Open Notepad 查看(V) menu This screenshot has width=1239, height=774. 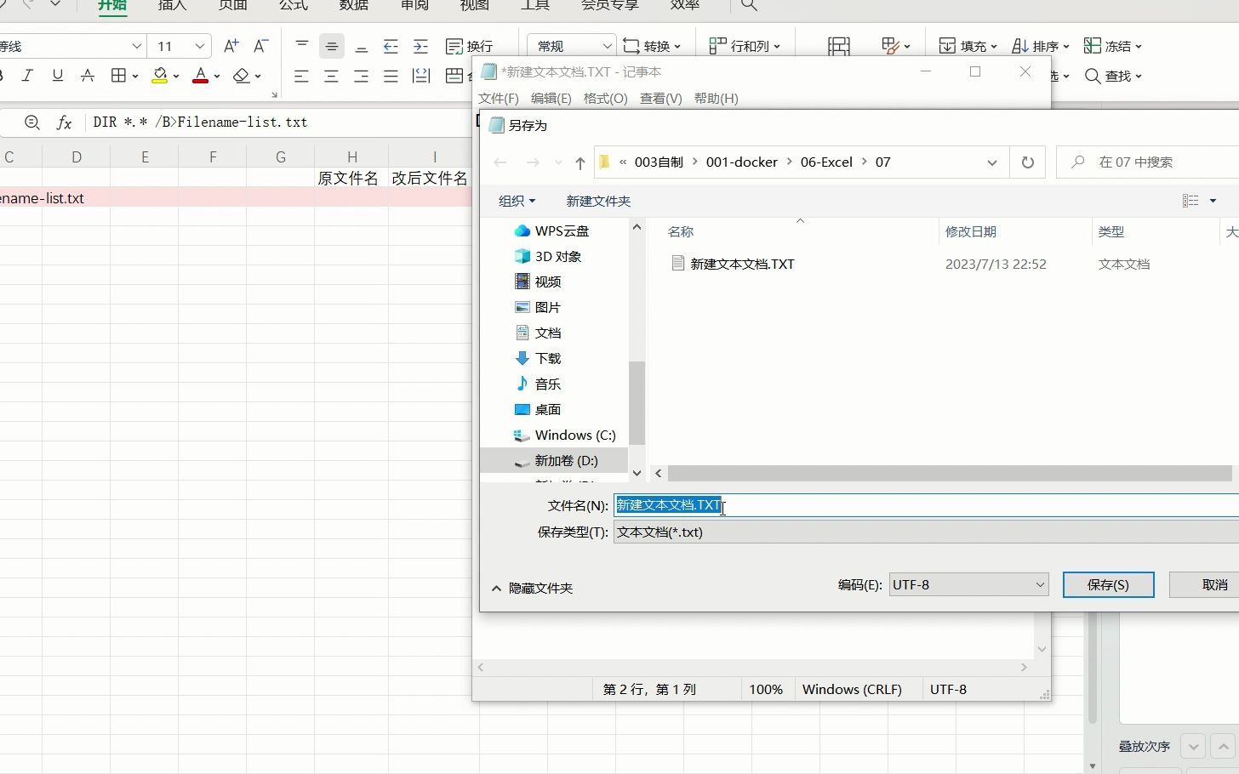pyautogui.click(x=661, y=99)
